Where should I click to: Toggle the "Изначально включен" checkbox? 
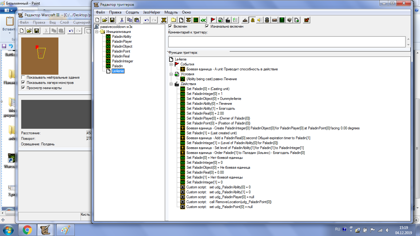click(207, 26)
